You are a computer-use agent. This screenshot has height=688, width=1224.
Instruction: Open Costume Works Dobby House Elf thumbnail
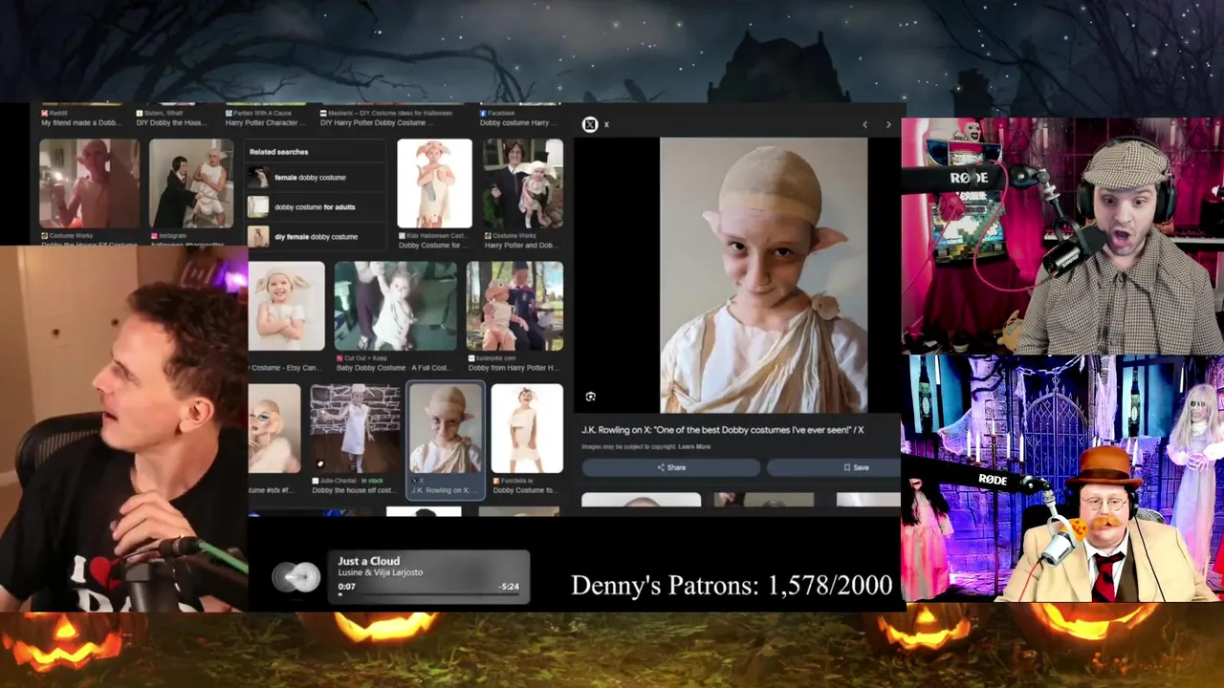point(89,183)
